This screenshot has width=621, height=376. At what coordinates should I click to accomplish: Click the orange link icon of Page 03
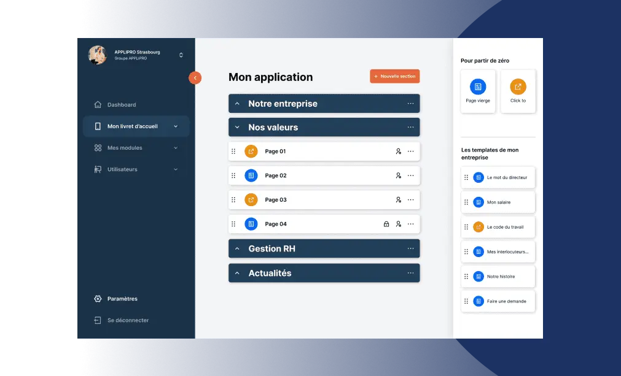coord(251,200)
